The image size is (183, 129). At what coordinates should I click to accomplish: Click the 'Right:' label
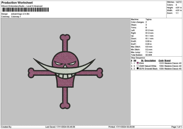pos(134,33)
